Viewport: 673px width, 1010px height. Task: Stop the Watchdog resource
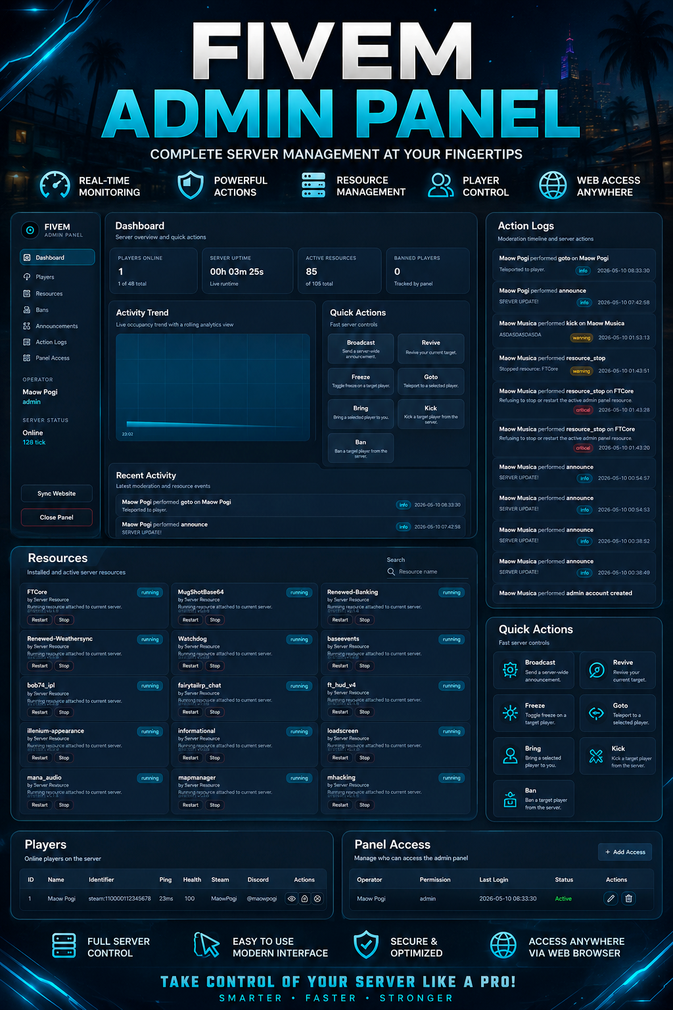point(215,665)
